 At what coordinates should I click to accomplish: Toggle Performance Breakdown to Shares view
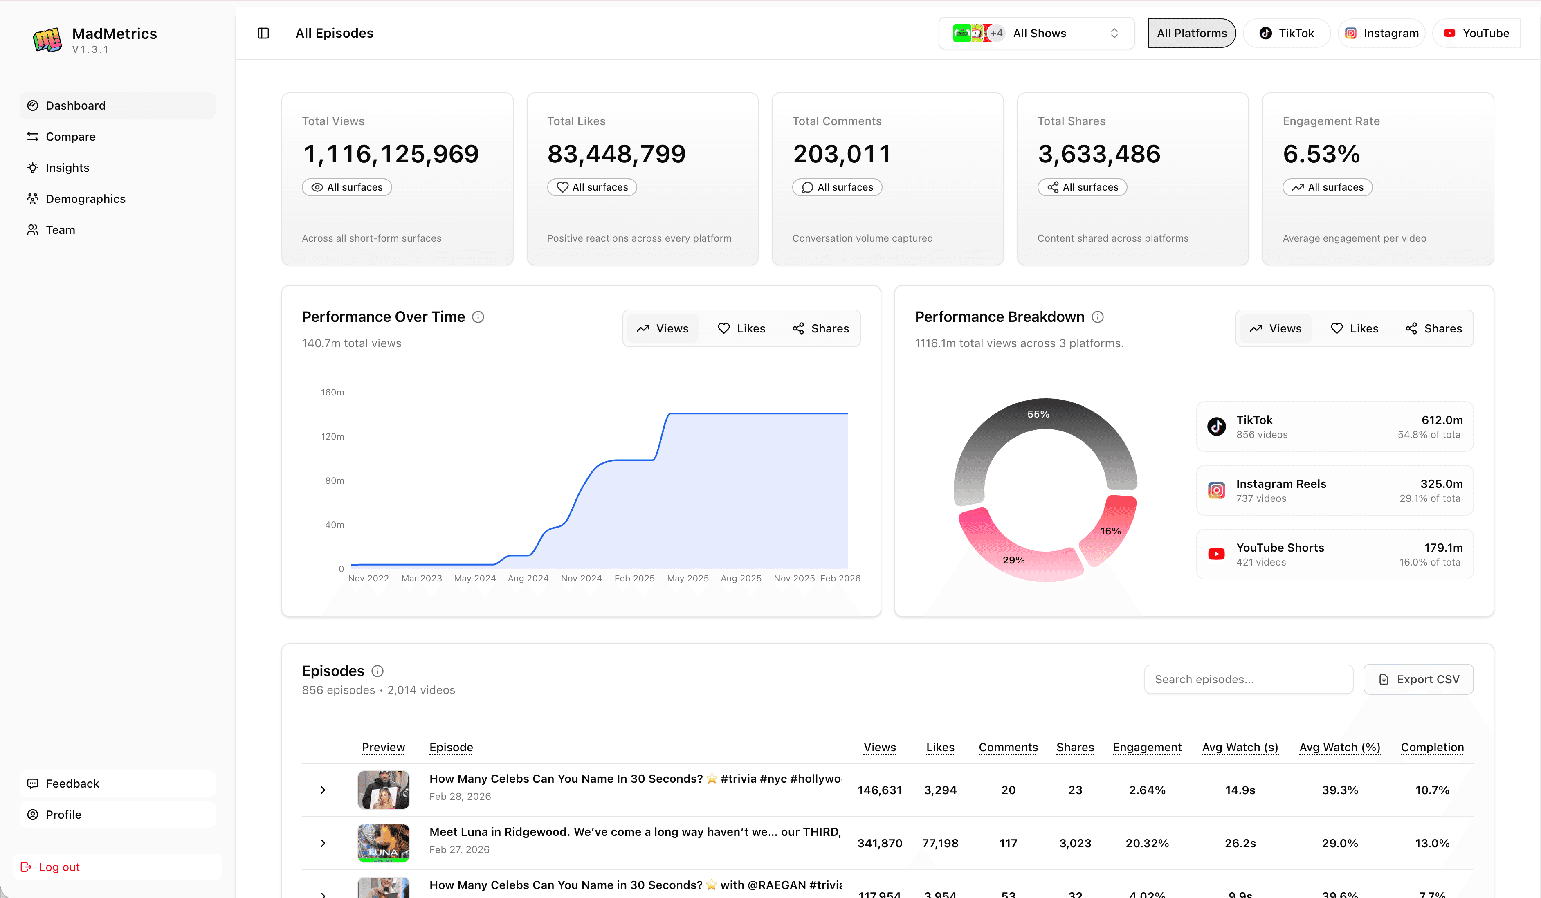coord(1433,328)
